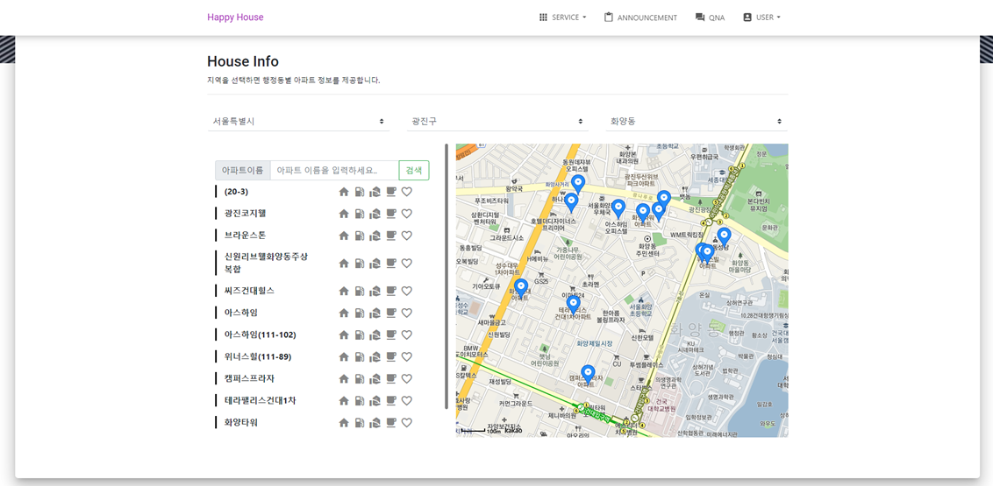Click the school icon for 캠퍼스프라자
The width and height of the screenshot is (993, 486).
[375, 378]
